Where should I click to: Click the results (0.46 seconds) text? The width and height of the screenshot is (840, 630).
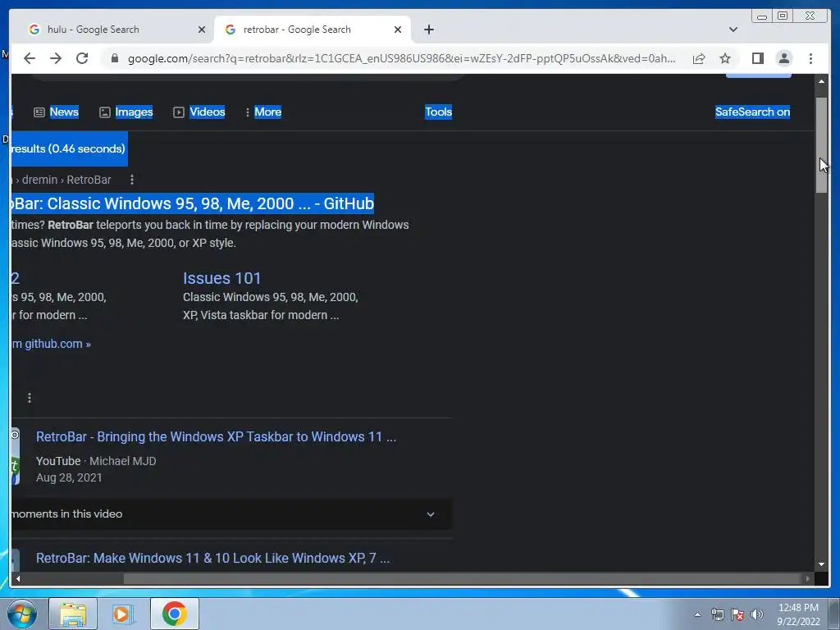point(68,149)
